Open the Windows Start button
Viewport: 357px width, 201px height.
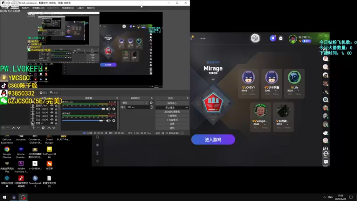click(x=4, y=197)
